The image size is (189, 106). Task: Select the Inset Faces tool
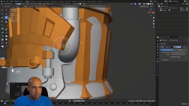(x=6, y=29)
